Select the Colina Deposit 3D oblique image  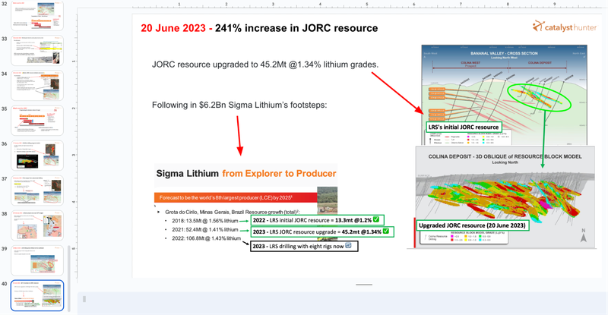505,197
